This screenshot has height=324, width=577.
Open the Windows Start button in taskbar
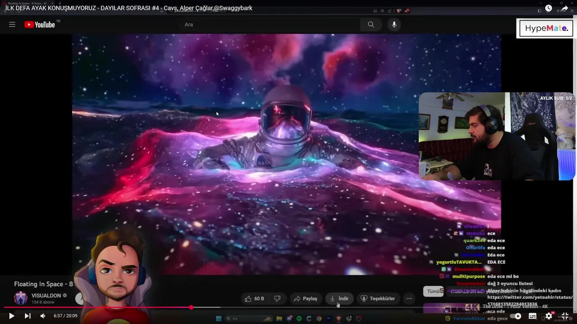(x=219, y=319)
